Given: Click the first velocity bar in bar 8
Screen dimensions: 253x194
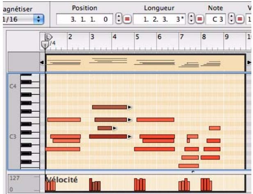Looking at the screenshot, I should (202, 185).
